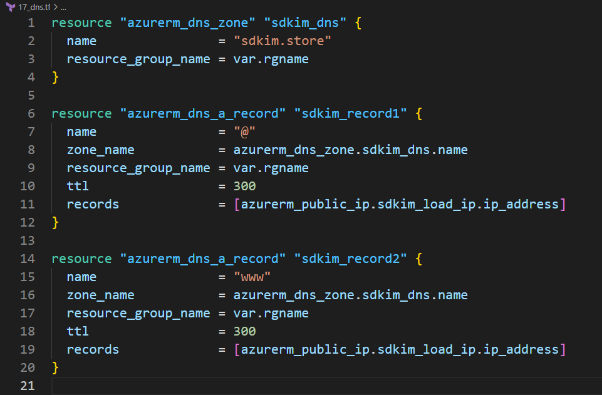Screen dimensions: 602x395
Task: Click line number 1 in the gutter
Action: (x=31, y=23)
